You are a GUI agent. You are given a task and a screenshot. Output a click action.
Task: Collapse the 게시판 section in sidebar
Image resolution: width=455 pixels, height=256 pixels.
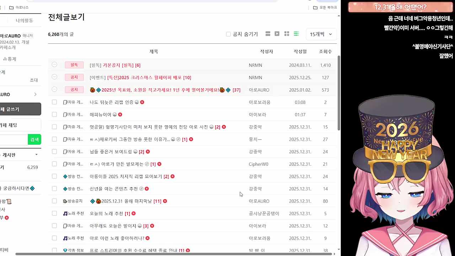36,154
